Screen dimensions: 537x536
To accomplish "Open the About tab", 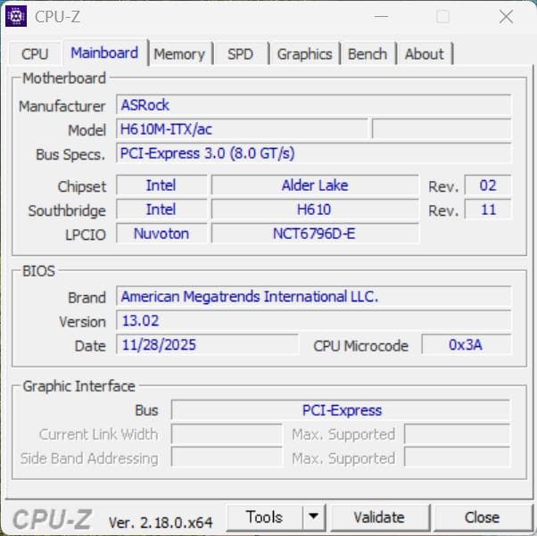I will [x=425, y=54].
